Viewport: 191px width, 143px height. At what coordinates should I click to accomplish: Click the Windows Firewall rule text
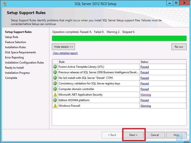pyautogui.click(x=69, y=106)
